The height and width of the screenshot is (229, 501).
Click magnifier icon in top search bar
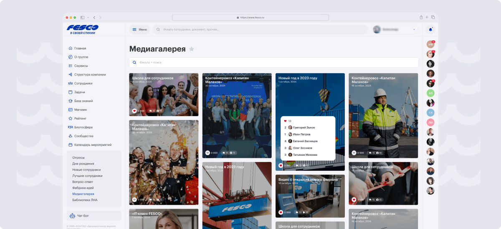pos(158,30)
